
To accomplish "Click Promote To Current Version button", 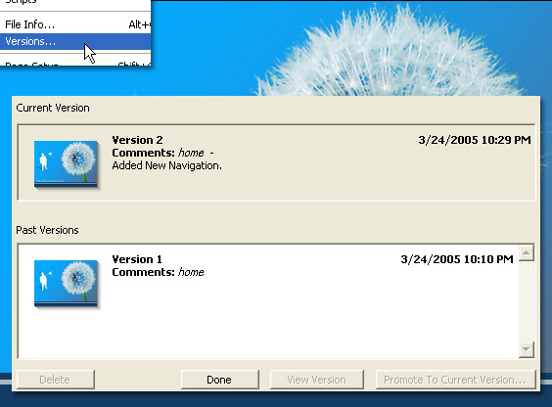I will (x=455, y=380).
